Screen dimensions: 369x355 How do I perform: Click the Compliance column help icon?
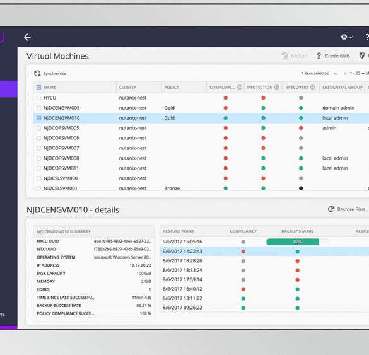240,87
